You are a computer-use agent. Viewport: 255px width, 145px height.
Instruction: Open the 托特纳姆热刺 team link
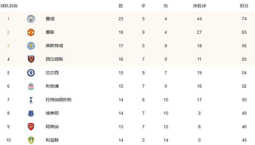point(59,100)
